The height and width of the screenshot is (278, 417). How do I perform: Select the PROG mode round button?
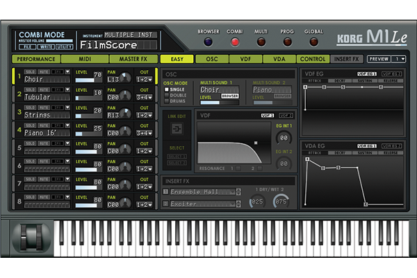[287, 42]
